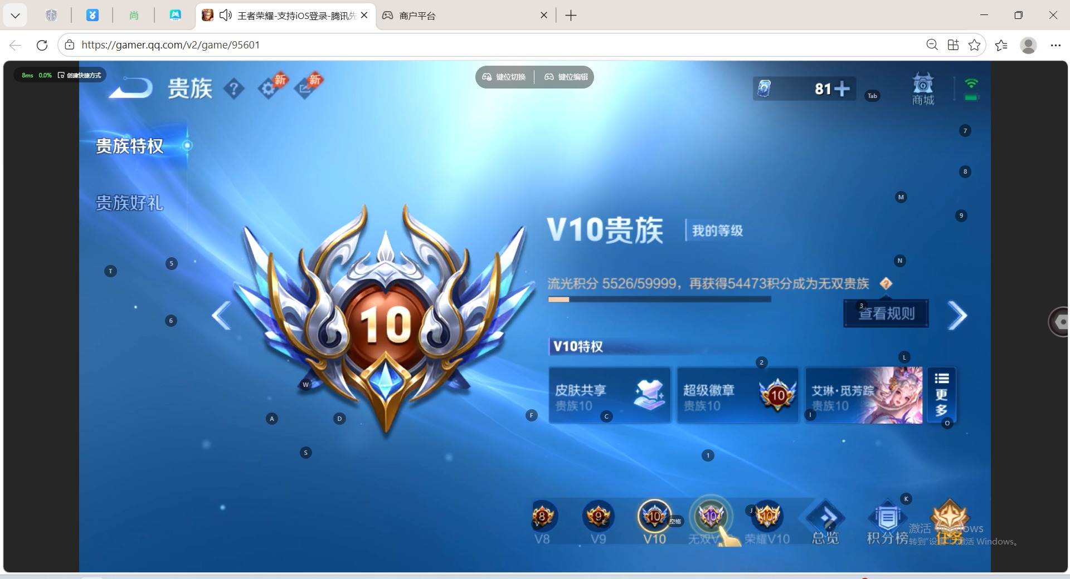Click the 我的等级 label
The height and width of the screenshot is (579, 1070).
pyautogui.click(x=717, y=230)
